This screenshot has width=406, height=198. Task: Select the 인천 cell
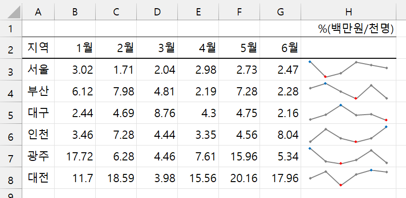tap(38, 135)
